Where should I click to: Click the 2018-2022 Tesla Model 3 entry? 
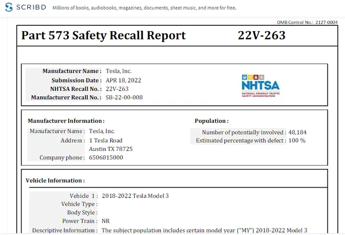(x=135, y=196)
